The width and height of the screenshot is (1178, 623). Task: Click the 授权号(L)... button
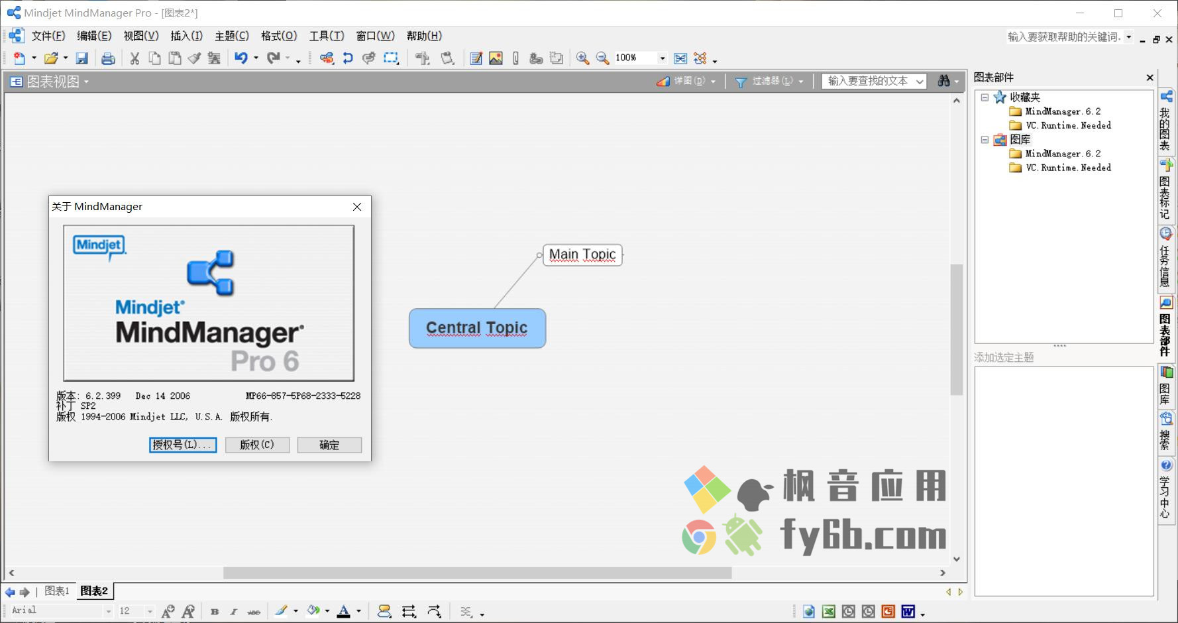(183, 445)
